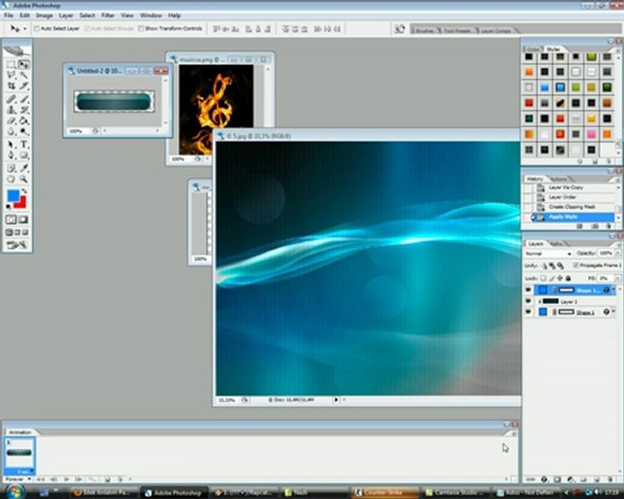Select the Rectangular Marquee tool
Screen dimensions: 624x499
click(x=11, y=64)
